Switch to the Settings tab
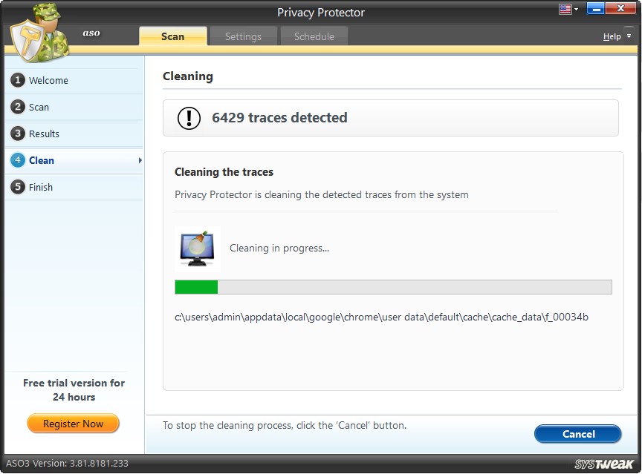The height and width of the screenshot is (474, 642). pyautogui.click(x=243, y=36)
